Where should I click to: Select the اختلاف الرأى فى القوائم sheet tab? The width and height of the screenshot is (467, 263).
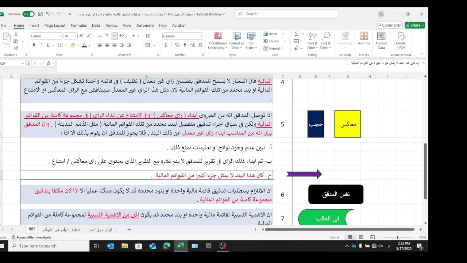[x=61, y=230]
